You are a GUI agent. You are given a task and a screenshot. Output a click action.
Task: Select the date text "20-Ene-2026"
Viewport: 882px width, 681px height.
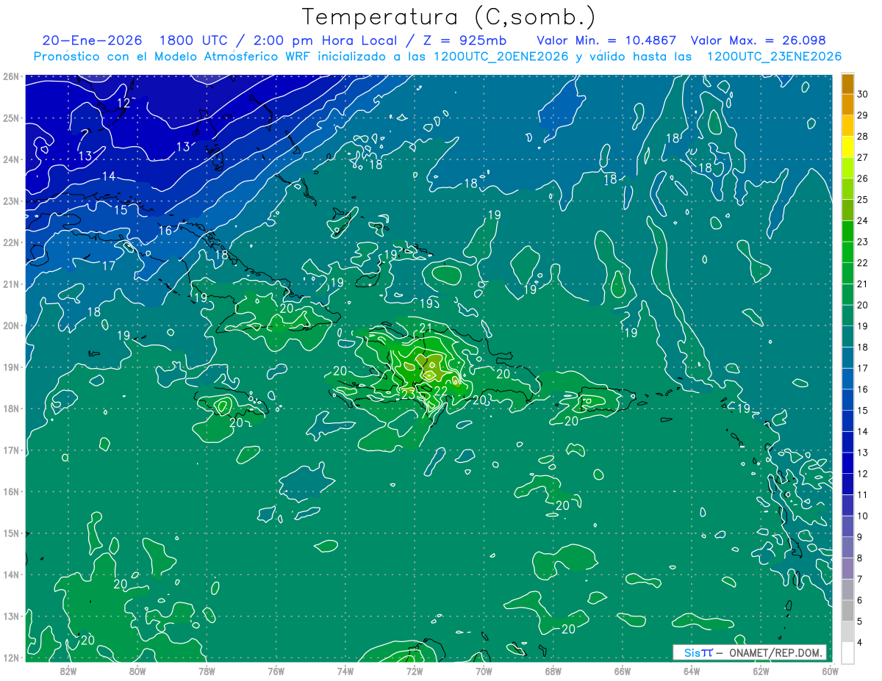point(91,40)
